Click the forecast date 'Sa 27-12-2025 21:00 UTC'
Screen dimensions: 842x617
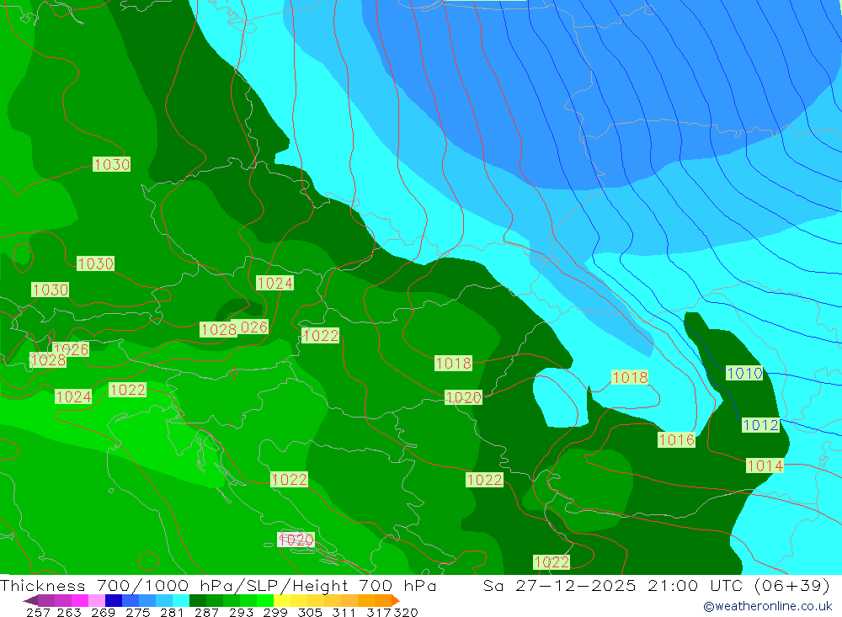[613, 585]
